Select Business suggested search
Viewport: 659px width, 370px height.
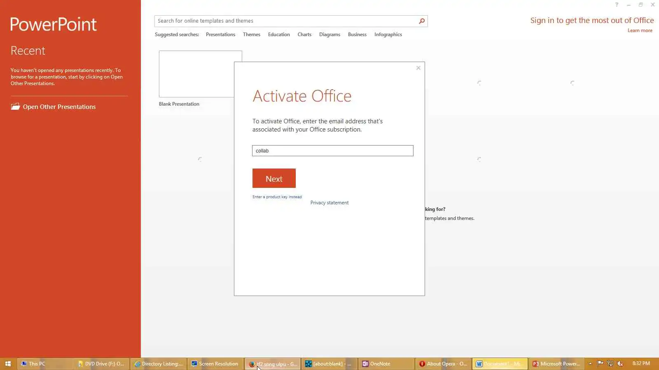[x=357, y=35]
